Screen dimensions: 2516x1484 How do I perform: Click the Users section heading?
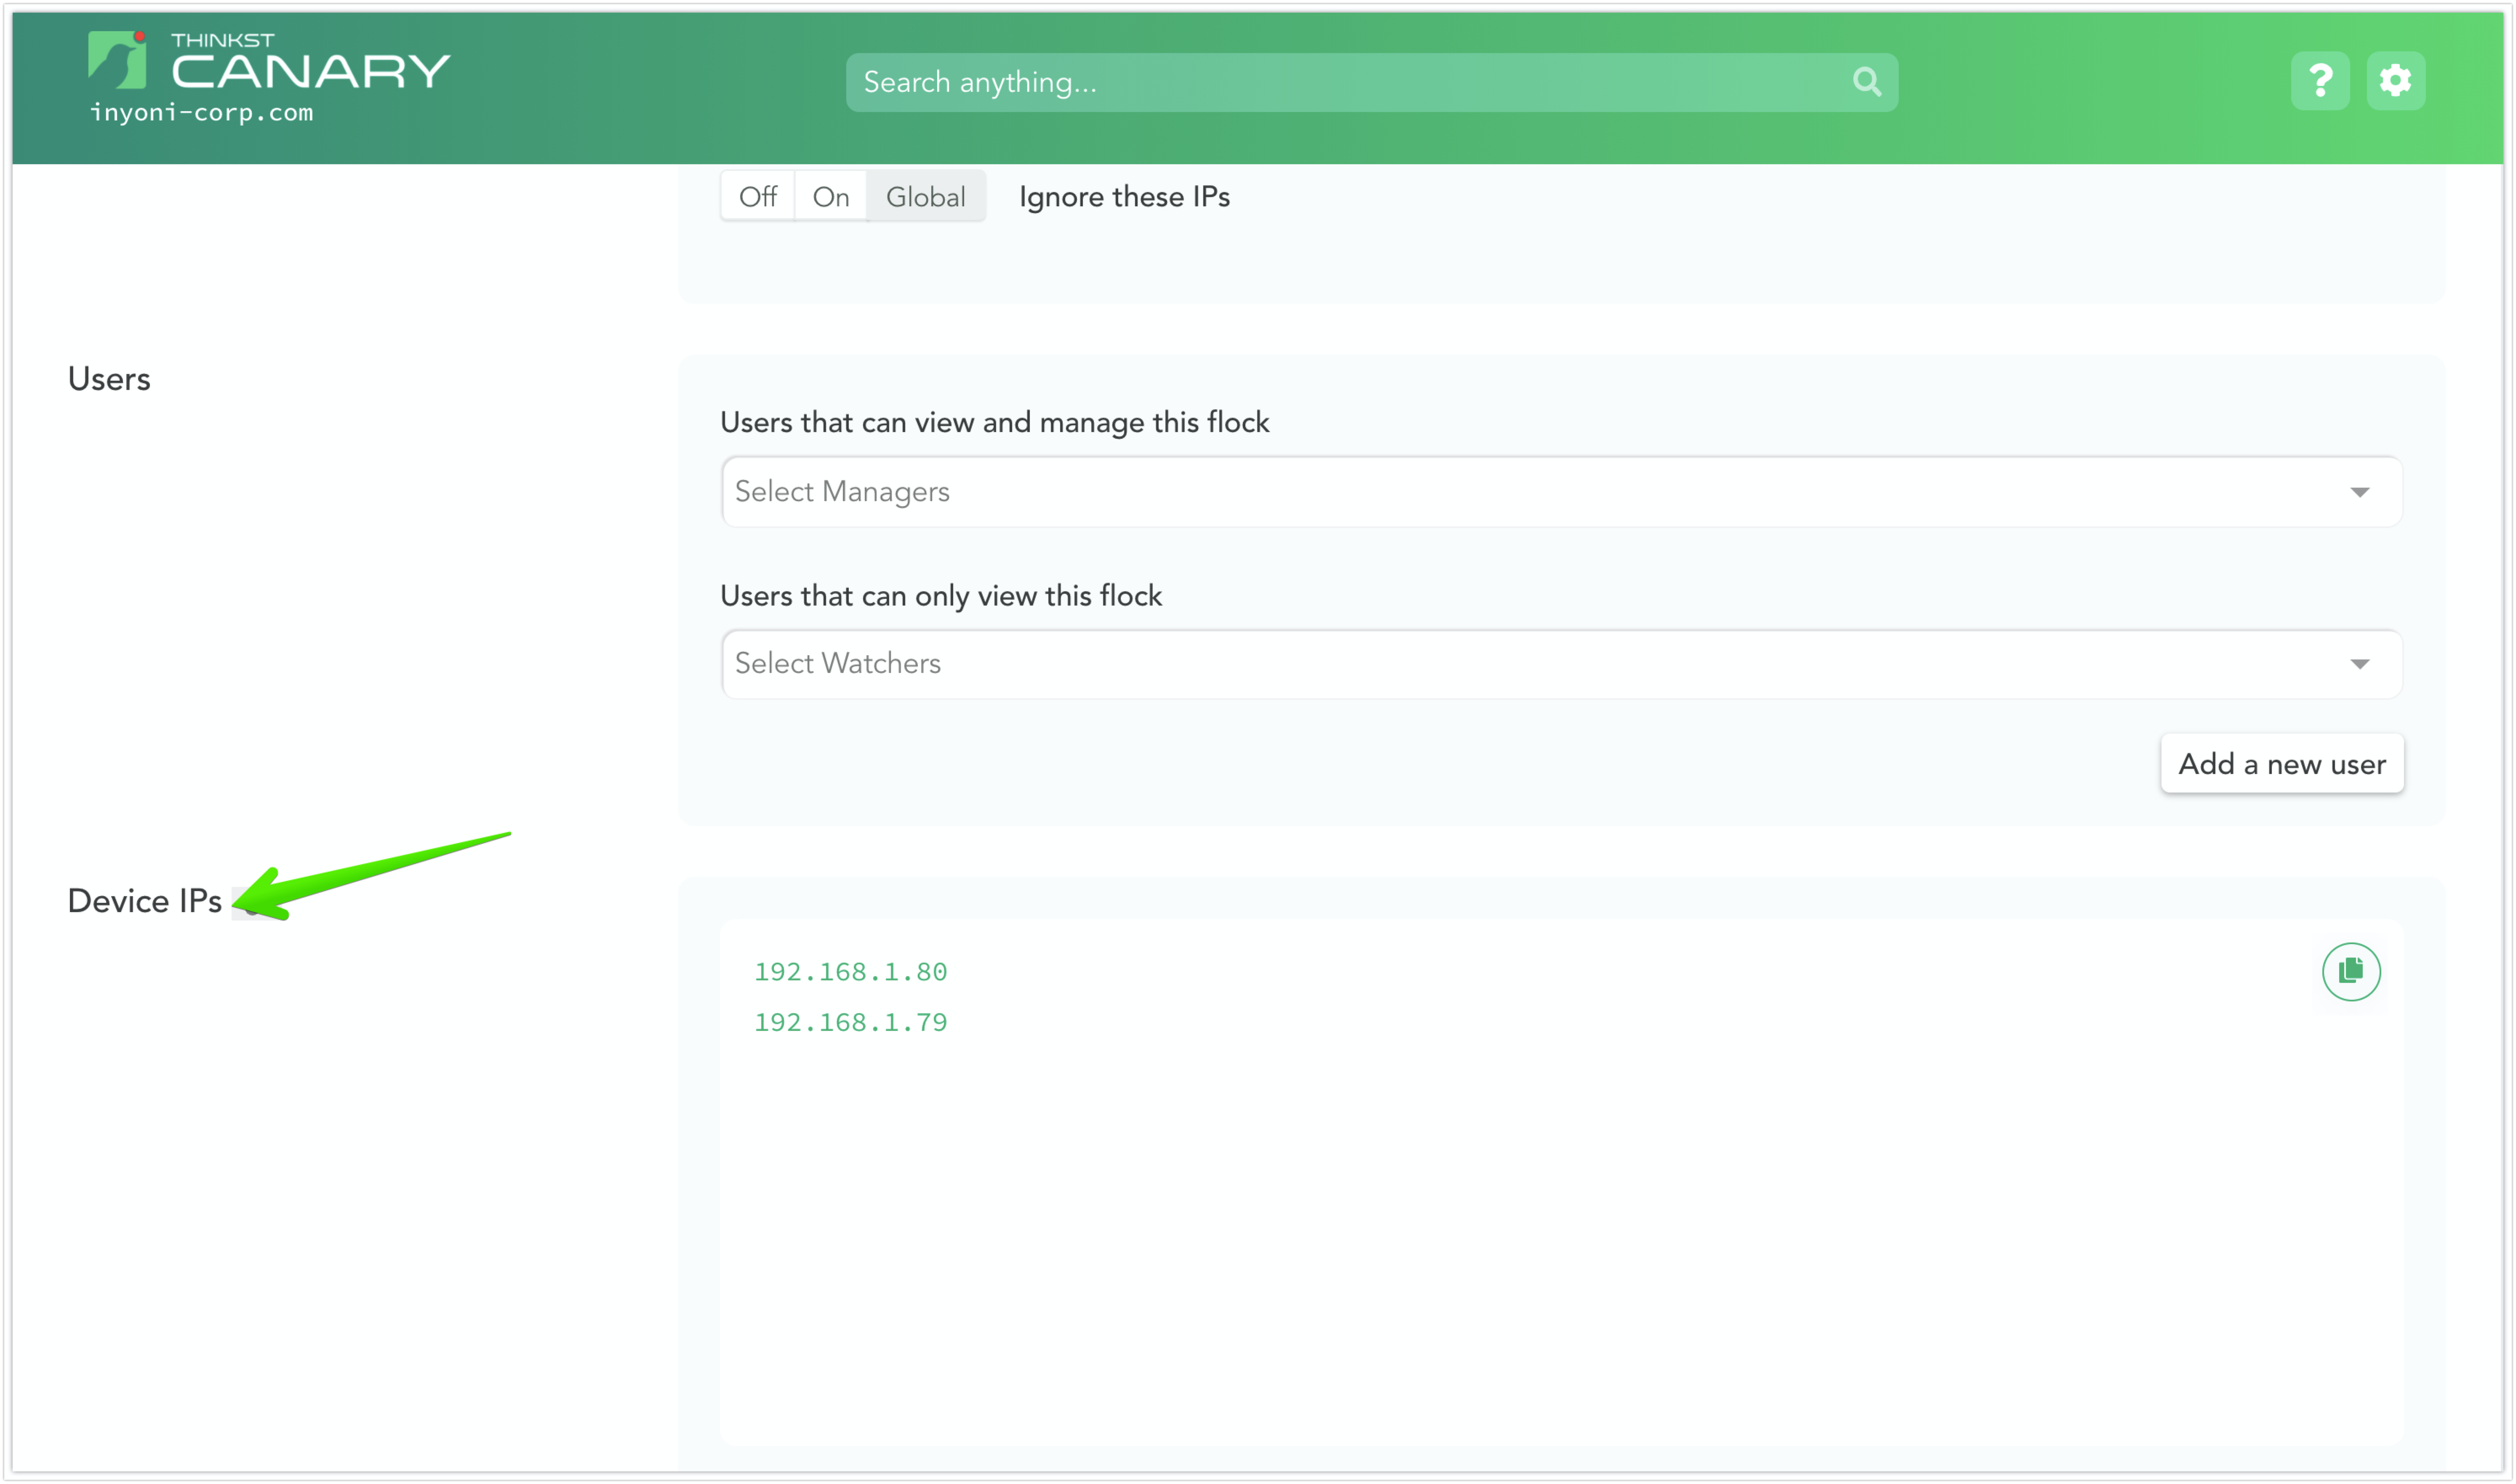(x=109, y=379)
